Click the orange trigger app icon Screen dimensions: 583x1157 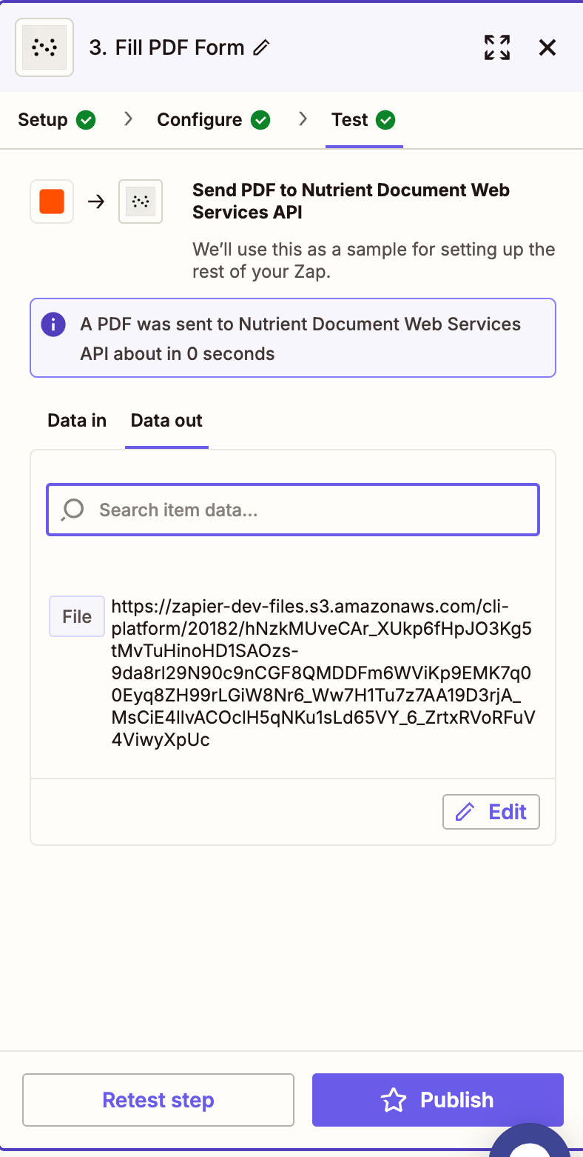point(50,201)
